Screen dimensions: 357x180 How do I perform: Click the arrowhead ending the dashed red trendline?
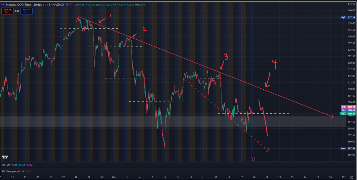267,150
